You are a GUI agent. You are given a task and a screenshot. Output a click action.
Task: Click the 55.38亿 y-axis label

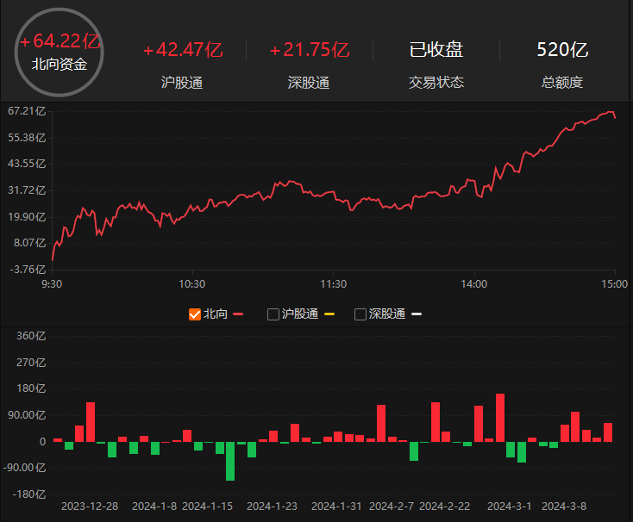(27, 138)
